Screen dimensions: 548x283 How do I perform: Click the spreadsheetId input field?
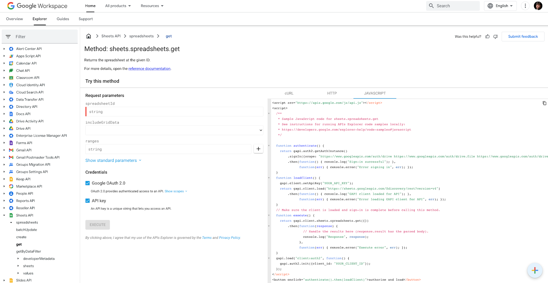[174, 112]
